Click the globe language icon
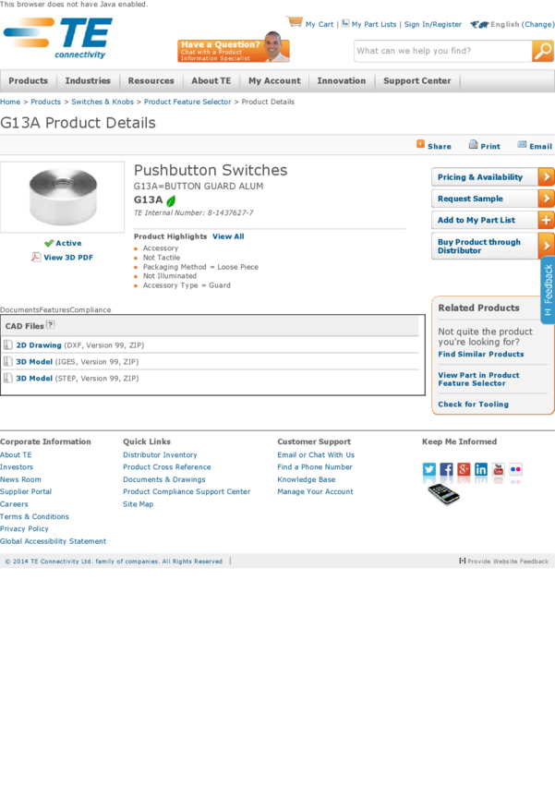Image resolution: width=555 pixels, height=785 pixels. (479, 24)
